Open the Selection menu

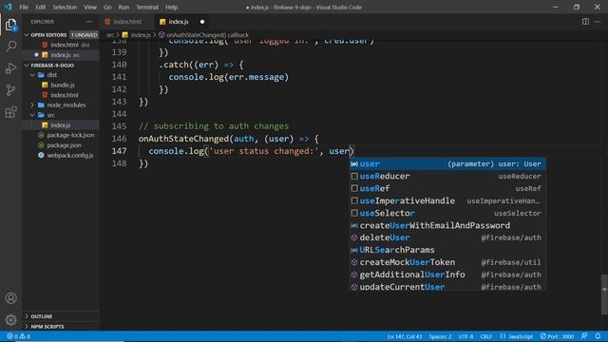[65, 7]
